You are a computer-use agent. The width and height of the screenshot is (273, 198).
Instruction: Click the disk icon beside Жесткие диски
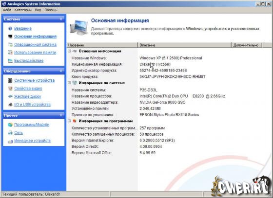click(10, 97)
